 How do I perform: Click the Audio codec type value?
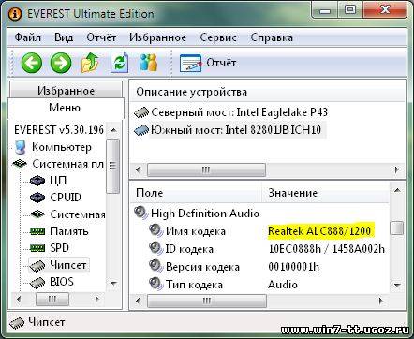[283, 285]
